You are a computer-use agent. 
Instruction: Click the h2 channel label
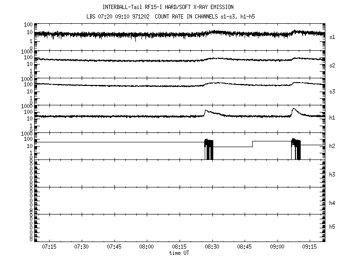[x=332, y=146]
